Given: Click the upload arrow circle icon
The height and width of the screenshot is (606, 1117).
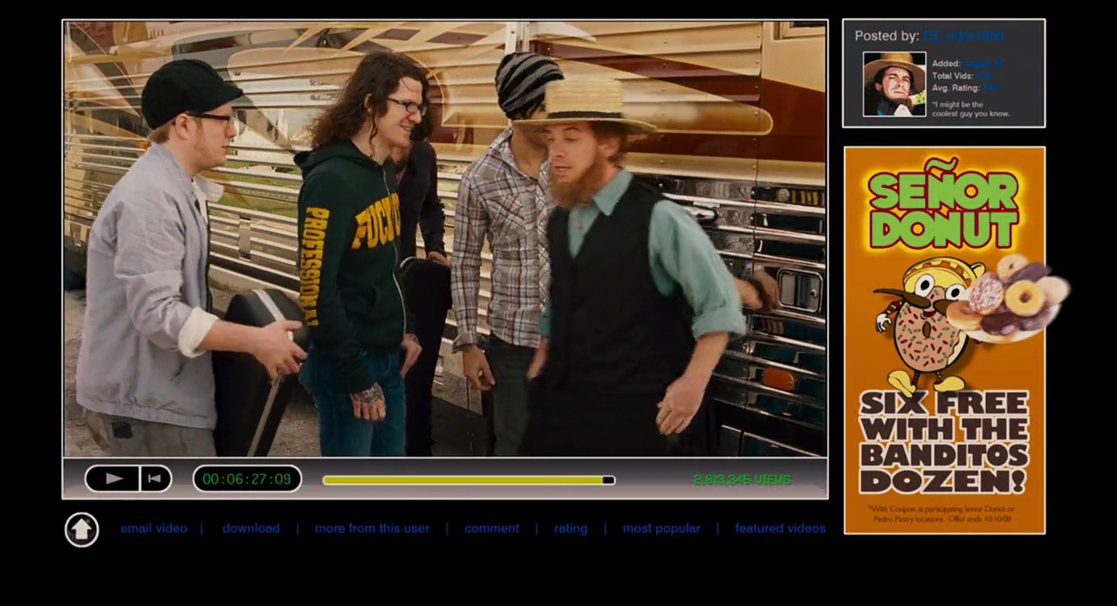Looking at the screenshot, I should tap(81, 529).
